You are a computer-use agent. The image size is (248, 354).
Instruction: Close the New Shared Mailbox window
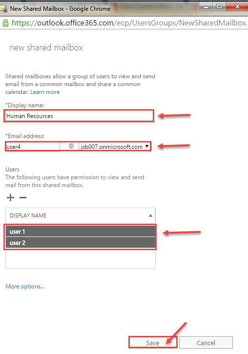point(237,7)
